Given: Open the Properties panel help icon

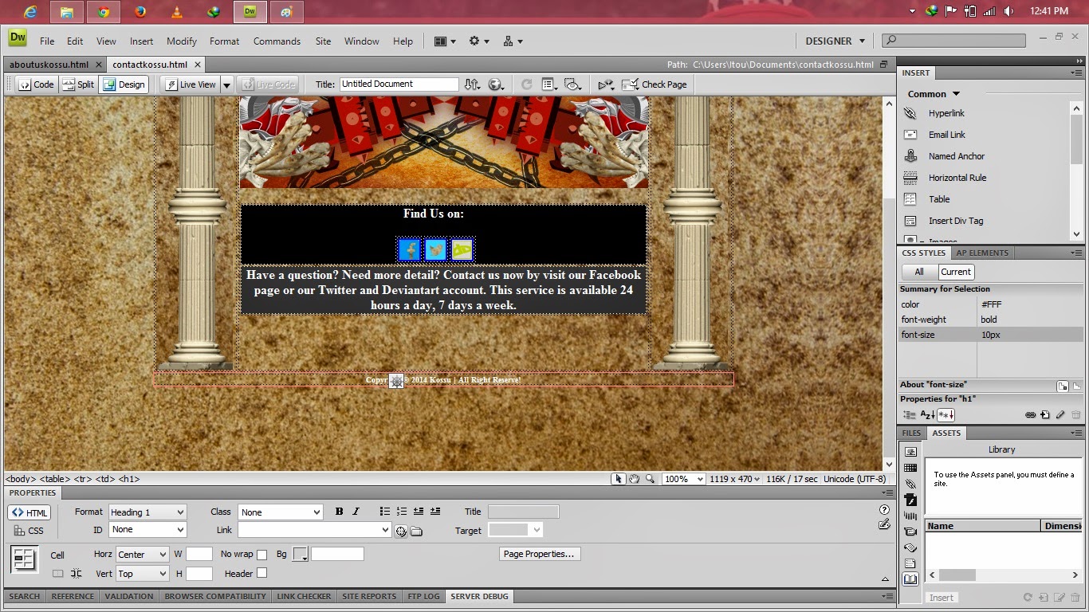Looking at the screenshot, I should (x=884, y=510).
